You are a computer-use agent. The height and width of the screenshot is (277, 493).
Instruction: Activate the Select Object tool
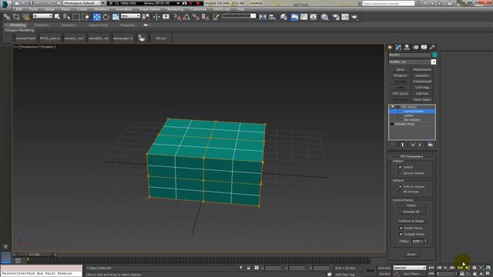(x=57, y=17)
